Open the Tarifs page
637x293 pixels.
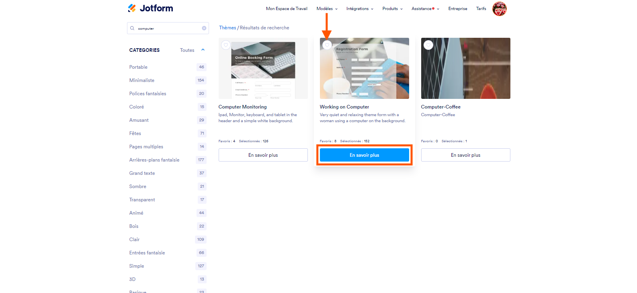(x=481, y=8)
